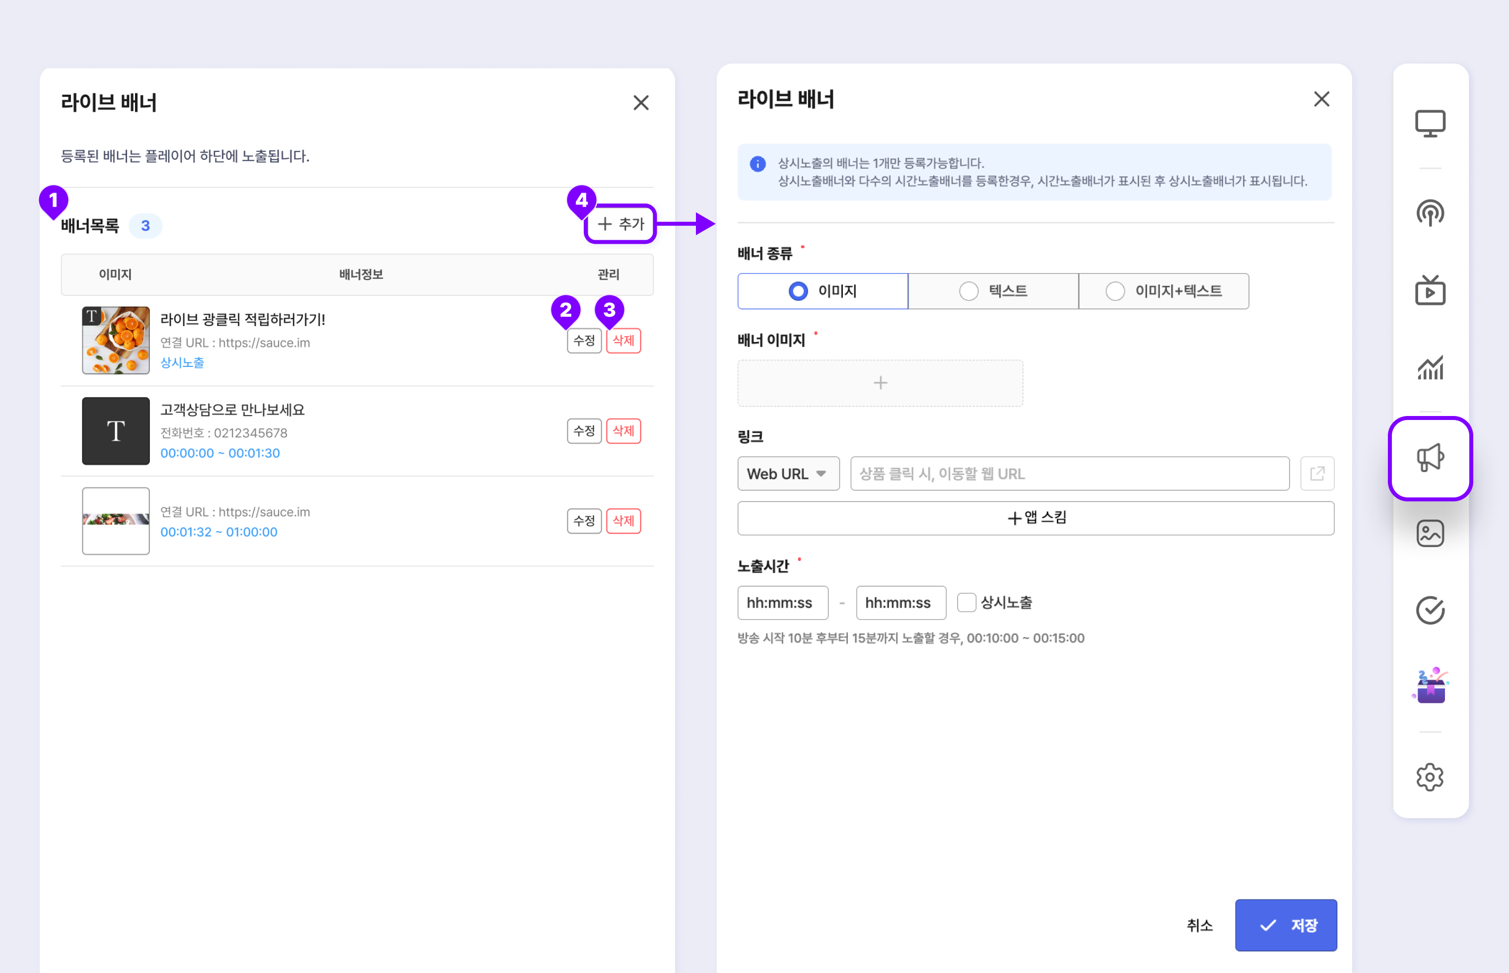
Task: Open the Web URL link type dropdown
Action: pos(788,473)
